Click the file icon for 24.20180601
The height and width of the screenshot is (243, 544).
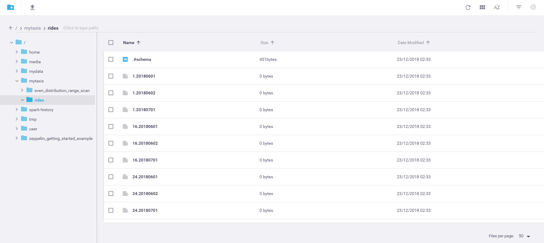(125, 177)
